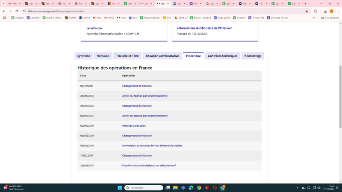
Task: Open the MAIL Gmail bookmark
Action: pyautogui.click(x=97, y=18)
